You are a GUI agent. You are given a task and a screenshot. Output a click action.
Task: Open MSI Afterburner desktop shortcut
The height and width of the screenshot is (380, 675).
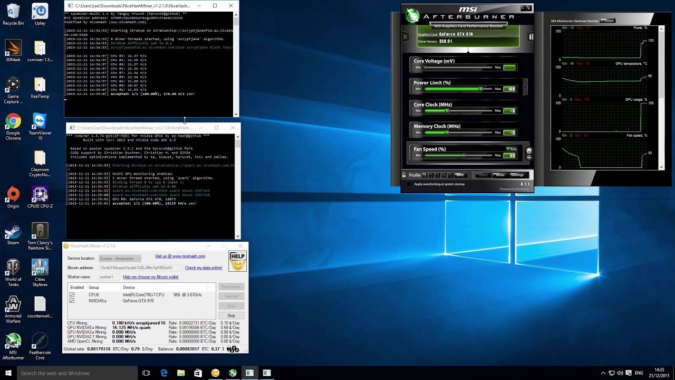click(13, 346)
